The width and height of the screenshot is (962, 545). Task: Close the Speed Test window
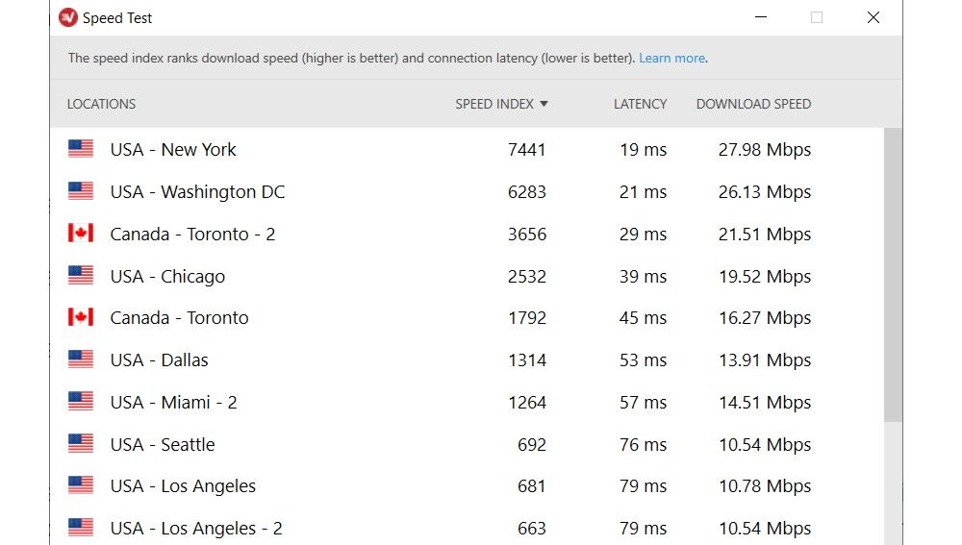(x=873, y=17)
